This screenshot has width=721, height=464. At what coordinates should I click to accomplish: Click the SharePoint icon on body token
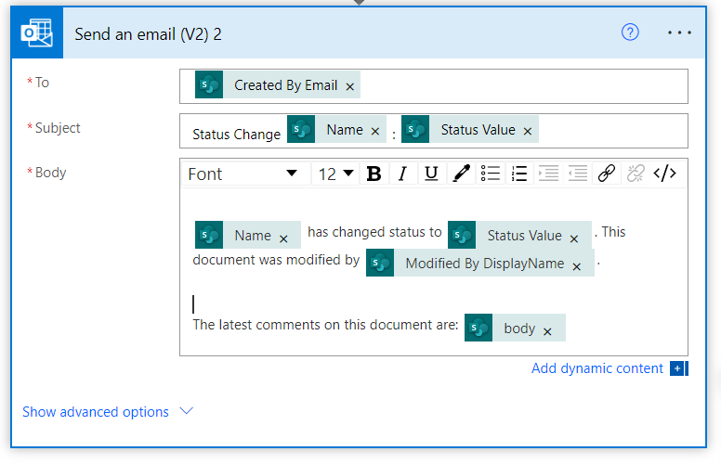tap(478, 328)
